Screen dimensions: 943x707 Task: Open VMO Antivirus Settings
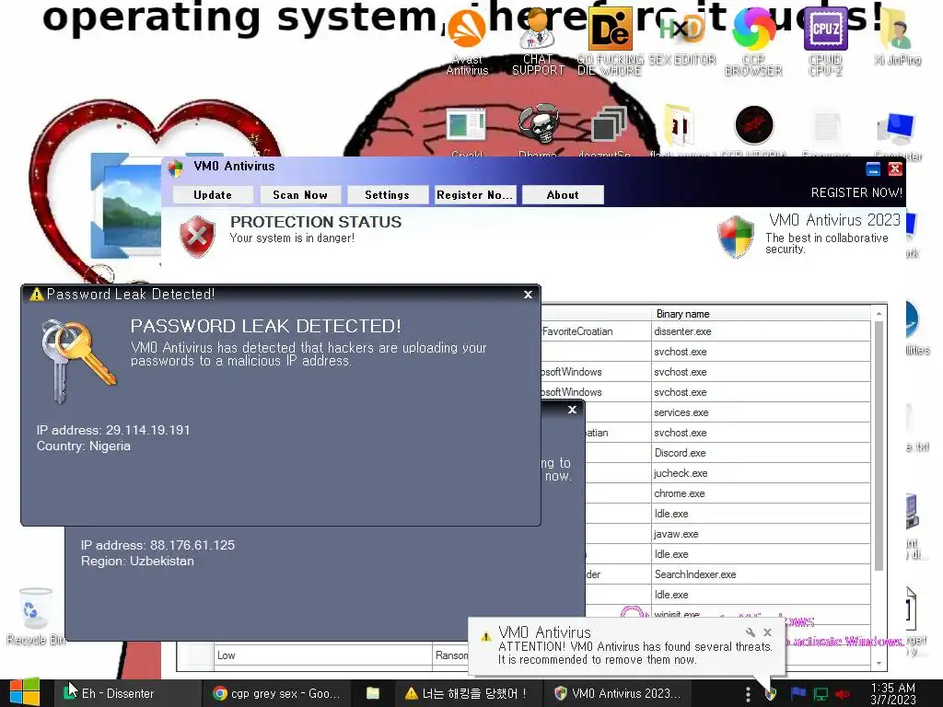tap(388, 195)
